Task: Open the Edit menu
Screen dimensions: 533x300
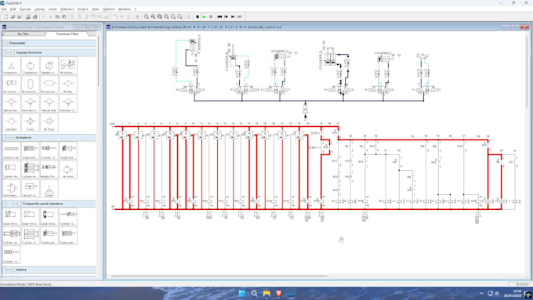Action: pos(13,9)
